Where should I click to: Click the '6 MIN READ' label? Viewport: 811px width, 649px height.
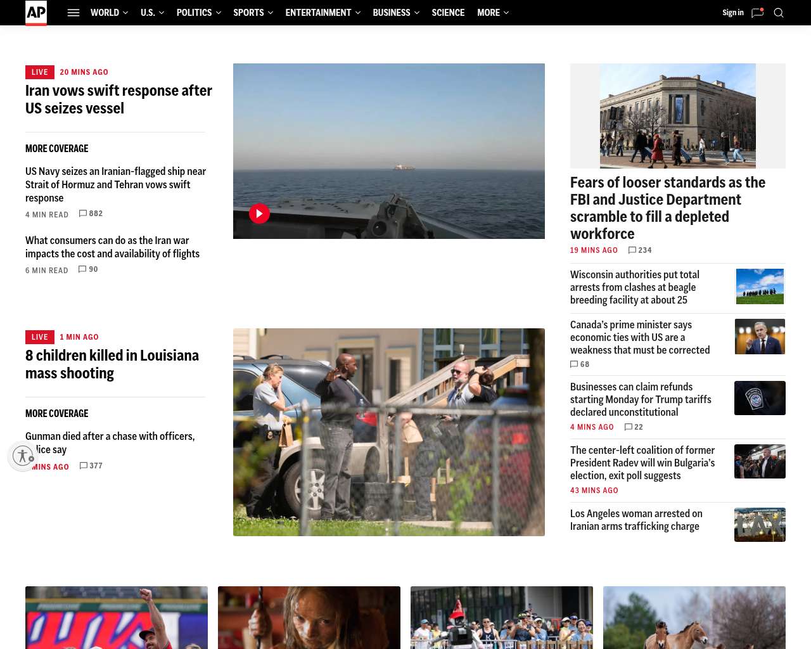click(x=47, y=271)
